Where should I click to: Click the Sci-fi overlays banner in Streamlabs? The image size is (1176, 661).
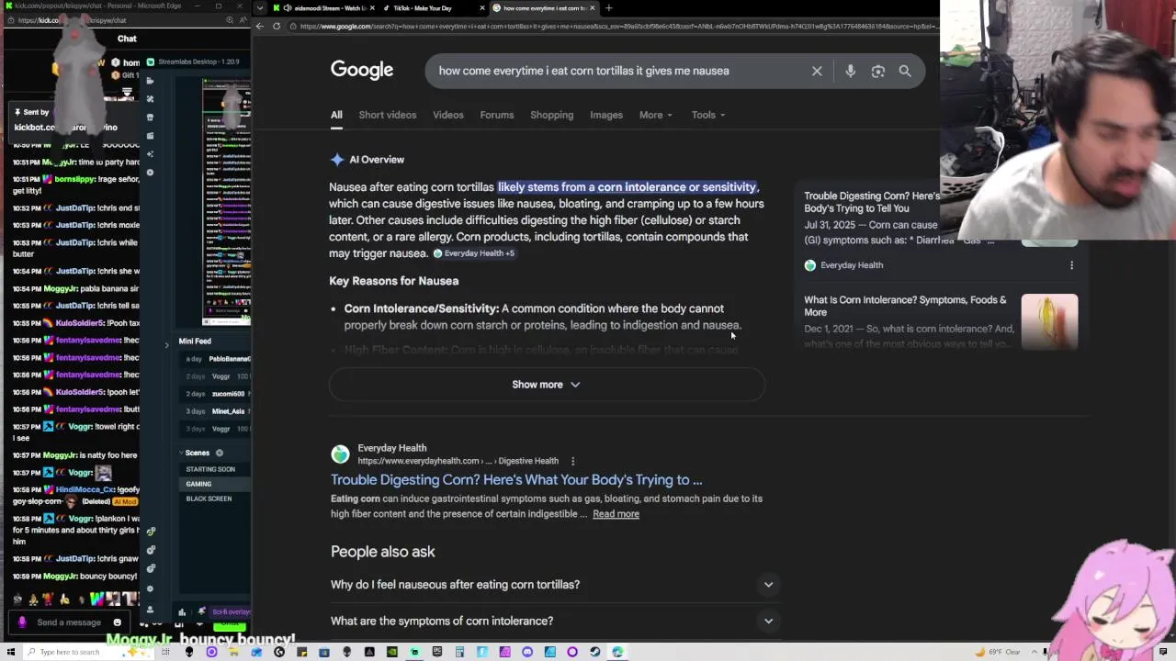231,612
